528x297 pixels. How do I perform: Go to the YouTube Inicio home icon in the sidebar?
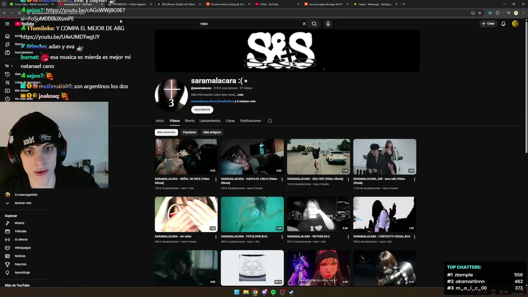click(x=7, y=36)
